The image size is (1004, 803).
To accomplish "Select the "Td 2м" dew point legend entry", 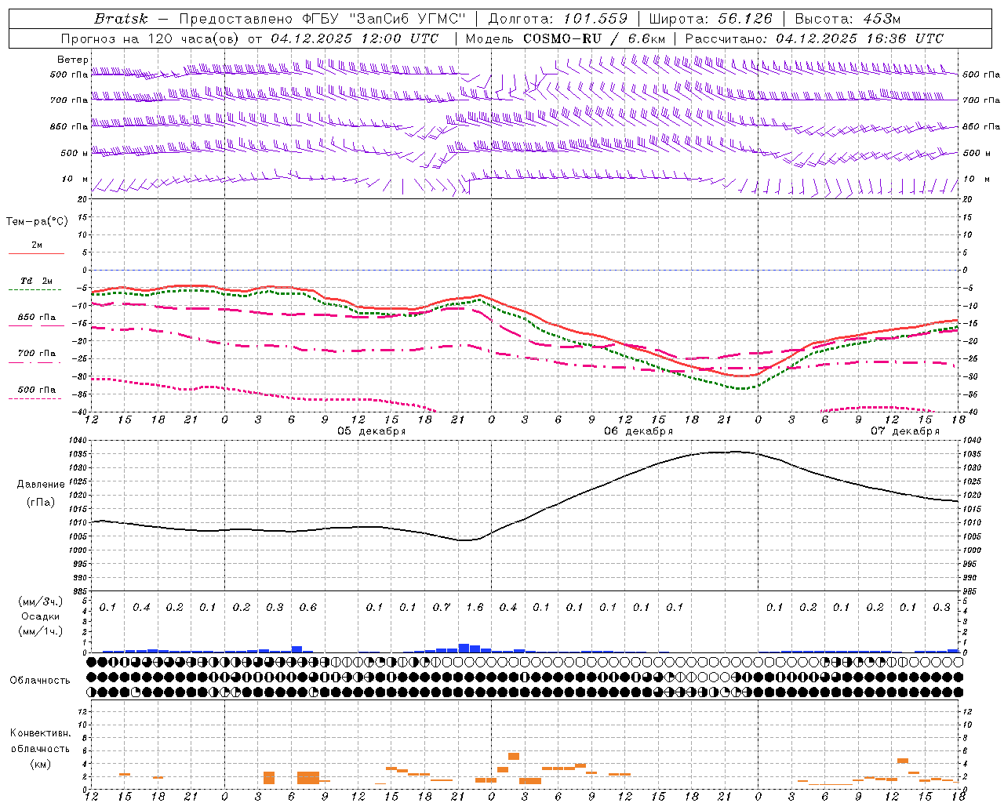I will [x=36, y=281].
